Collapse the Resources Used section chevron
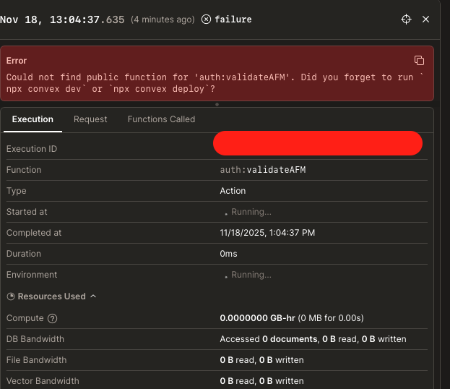Screen dimensions: 450x389 tap(93, 296)
